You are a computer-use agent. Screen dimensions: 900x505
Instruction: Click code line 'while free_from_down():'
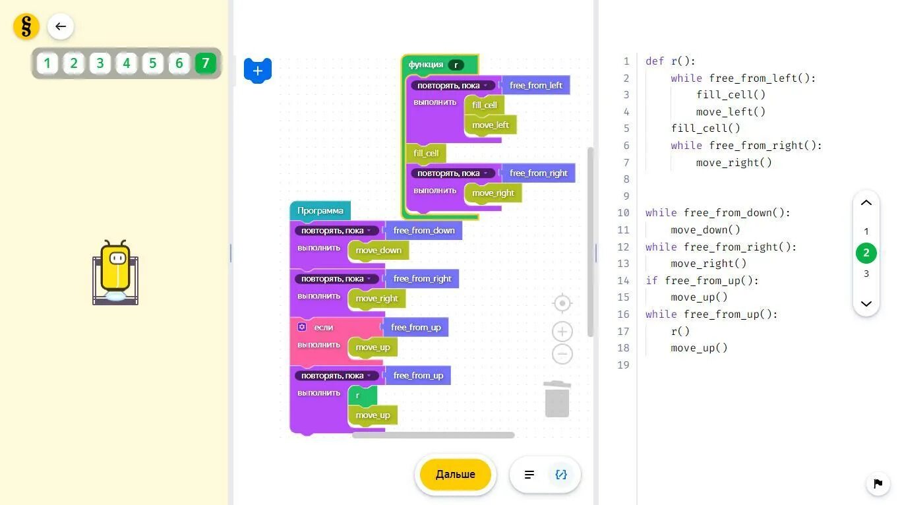717,213
